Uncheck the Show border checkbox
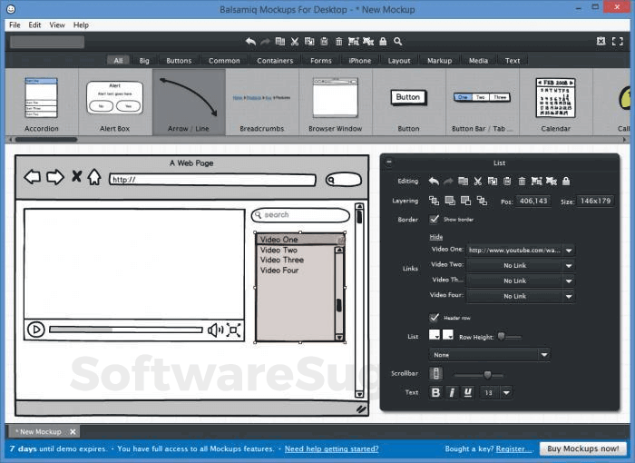The image size is (635, 463). tap(435, 219)
